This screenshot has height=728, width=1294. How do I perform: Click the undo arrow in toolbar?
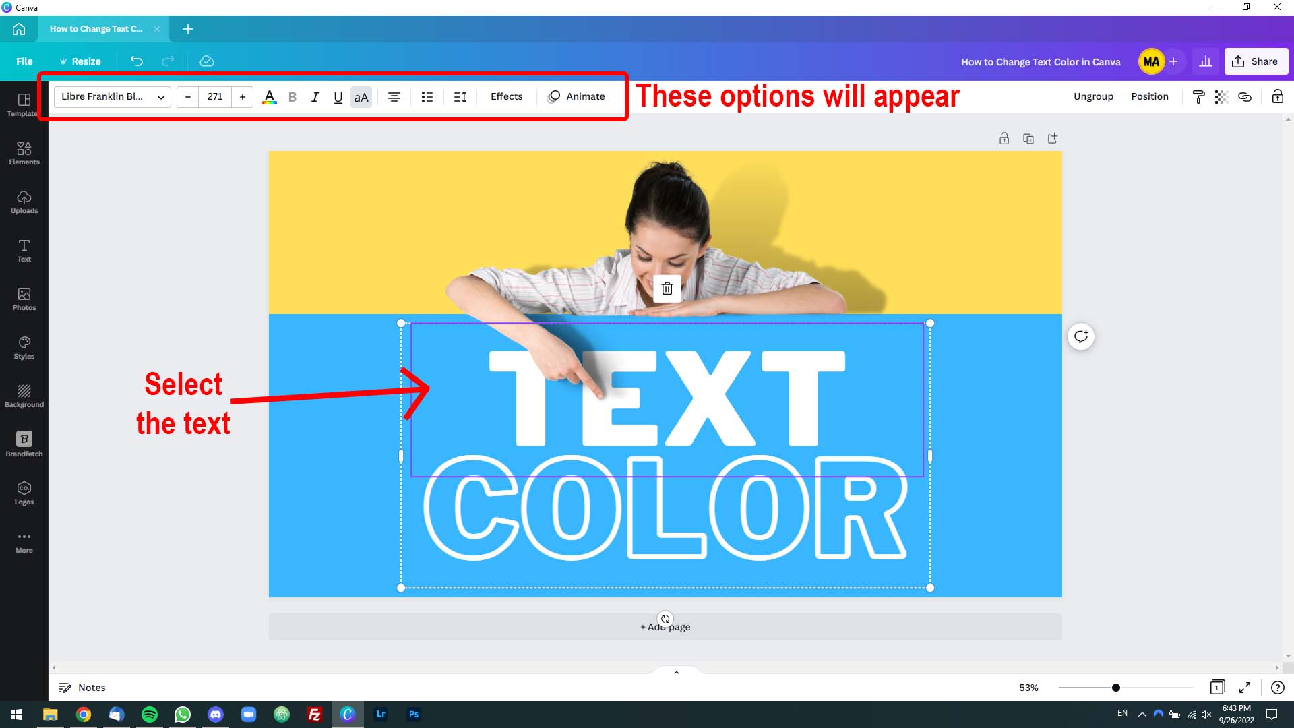click(137, 61)
